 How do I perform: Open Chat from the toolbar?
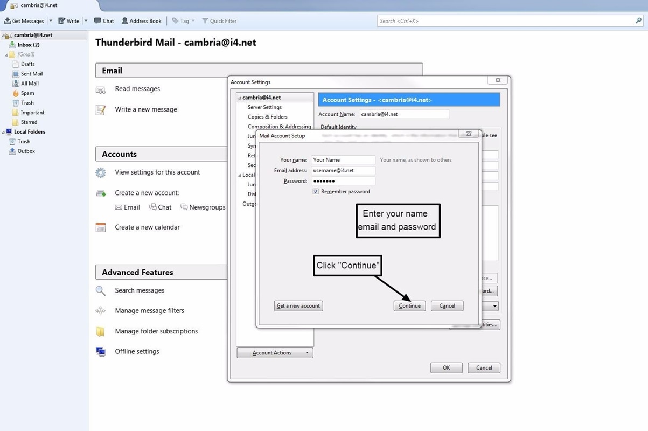pyautogui.click(x=104, y=21)
